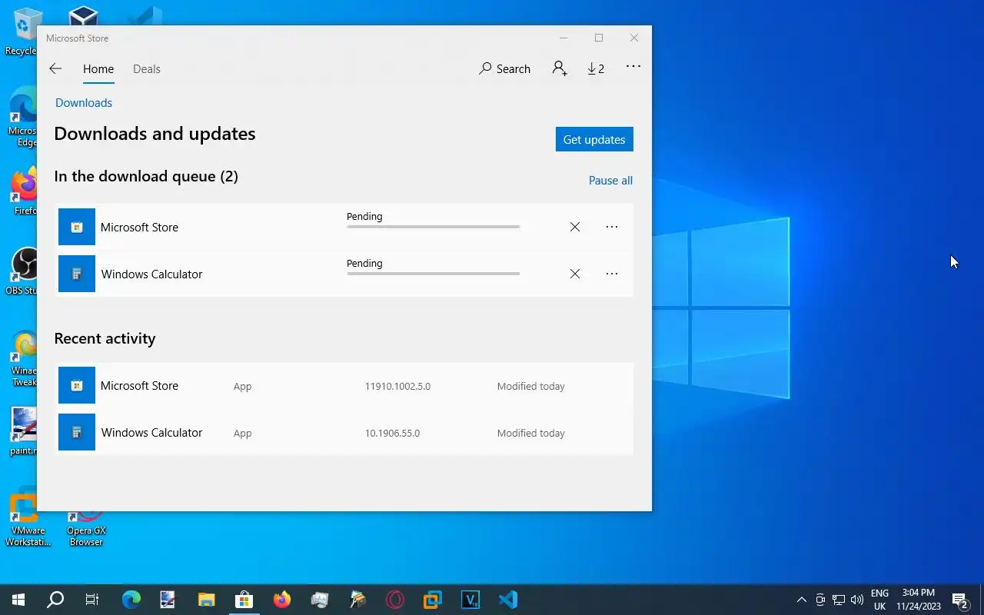Click Modified today in Windows Calculator row
Screen dimensions: 984x615
[531, 434]
